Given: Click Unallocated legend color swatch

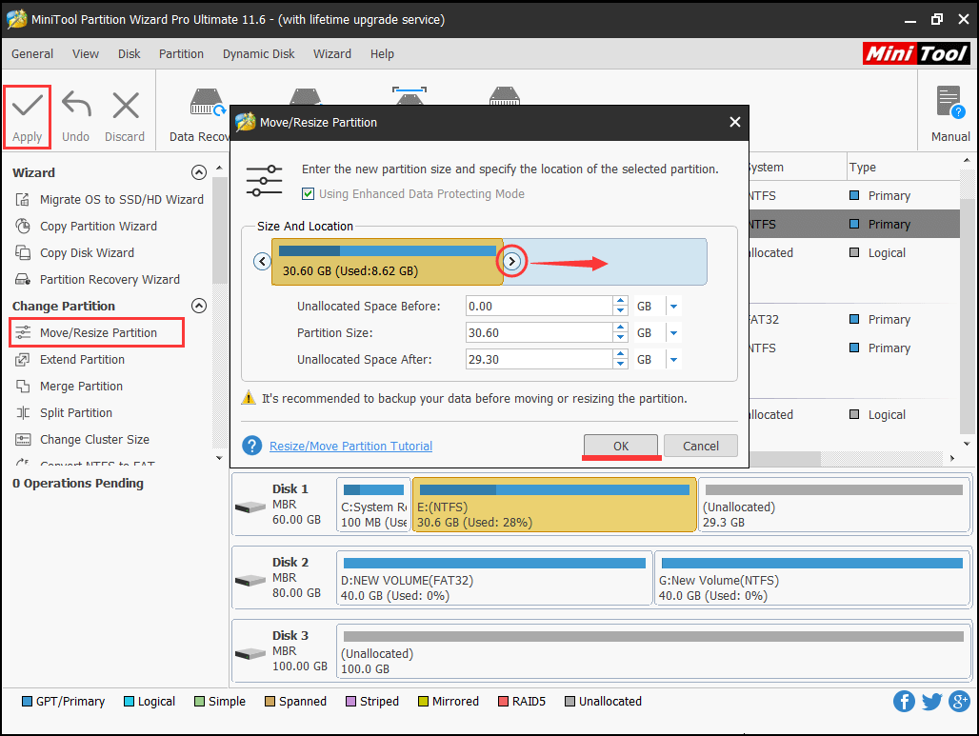Looking at the screenshot, I should point(569,701).
